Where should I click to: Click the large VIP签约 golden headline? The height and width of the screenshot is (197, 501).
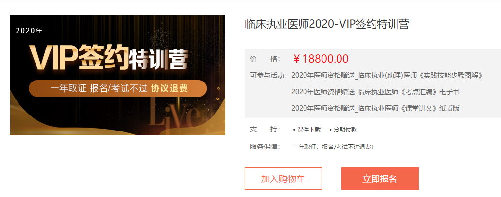(80, 58)
